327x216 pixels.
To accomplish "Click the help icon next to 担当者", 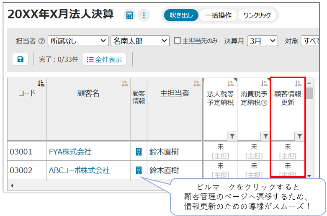I will [x=41, y=41].
